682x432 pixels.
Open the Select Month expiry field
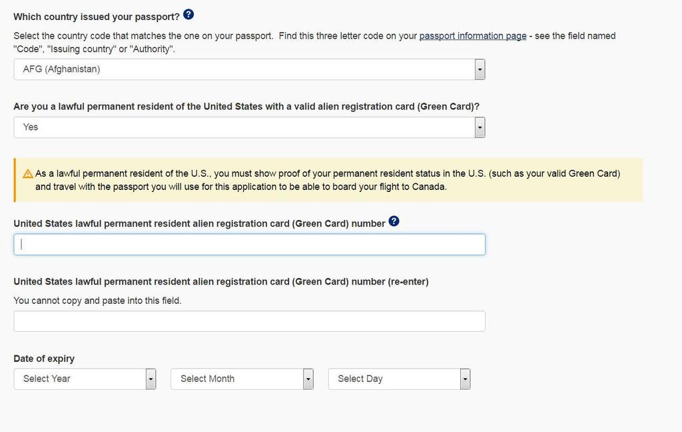[242, 379]
